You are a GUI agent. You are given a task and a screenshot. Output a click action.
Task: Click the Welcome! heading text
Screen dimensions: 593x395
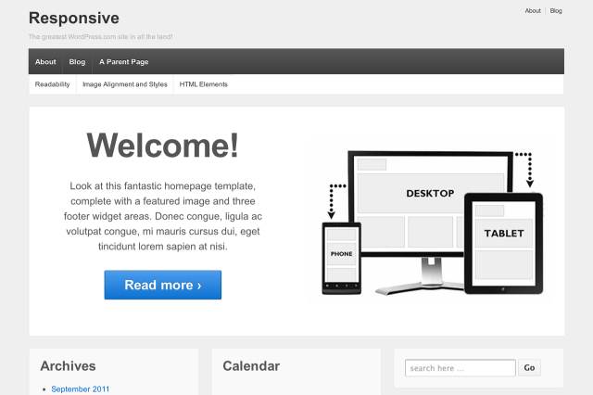point(163,146)
